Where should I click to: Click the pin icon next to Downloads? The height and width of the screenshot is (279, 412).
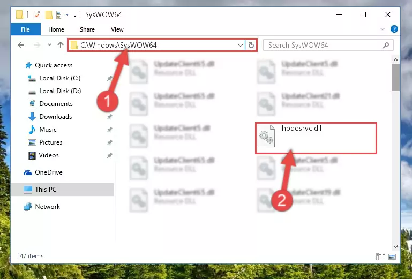click(110, 117)
